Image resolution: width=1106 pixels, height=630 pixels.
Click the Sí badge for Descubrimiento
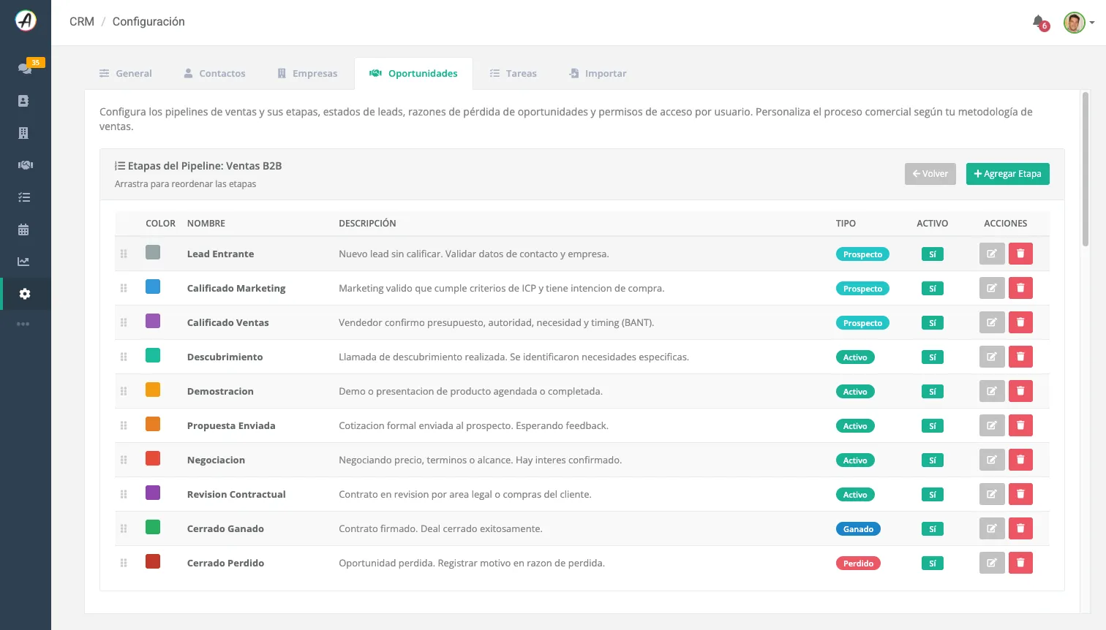coord(933,357)
